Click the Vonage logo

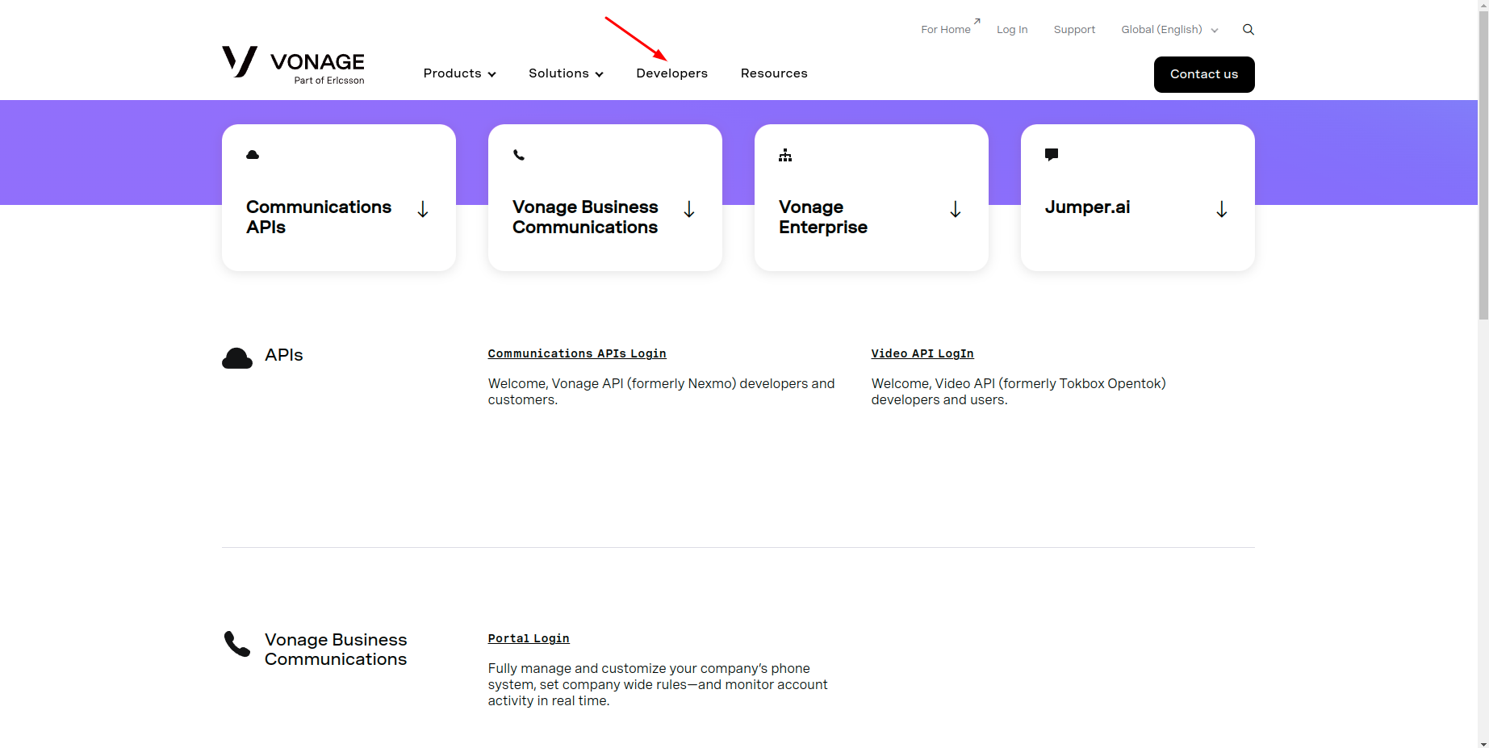(x=293, y=65)
